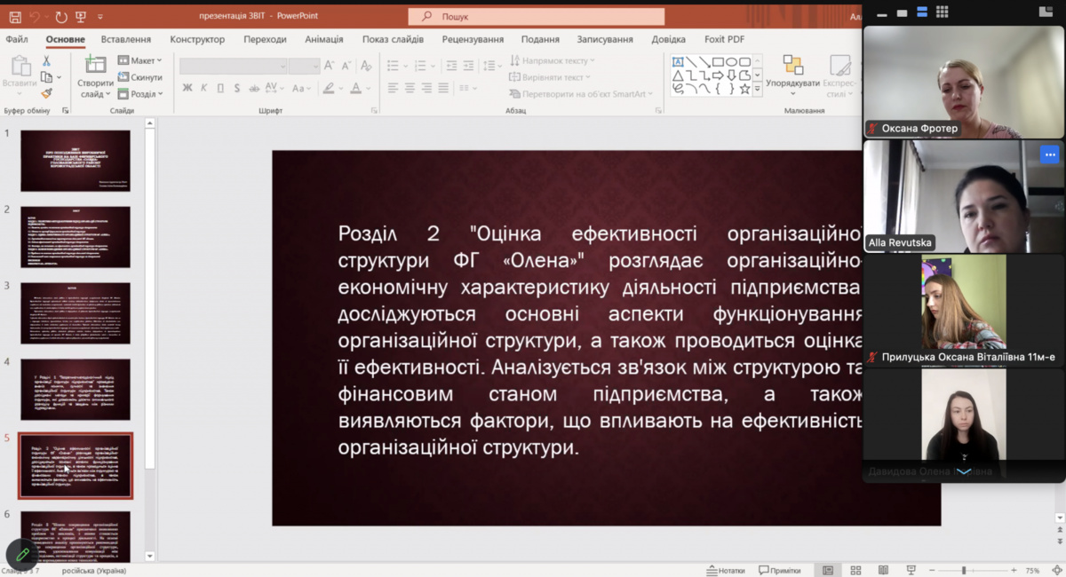Toggle Нотатки notes pane
Image resolution: width=1066 pixels, height=577 pixels.
pyautogui.click(x=725, y=570)
